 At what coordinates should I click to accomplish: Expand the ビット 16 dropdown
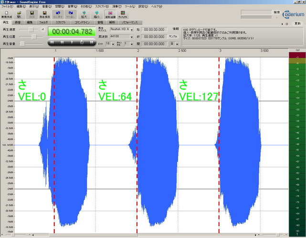[113, 44]
